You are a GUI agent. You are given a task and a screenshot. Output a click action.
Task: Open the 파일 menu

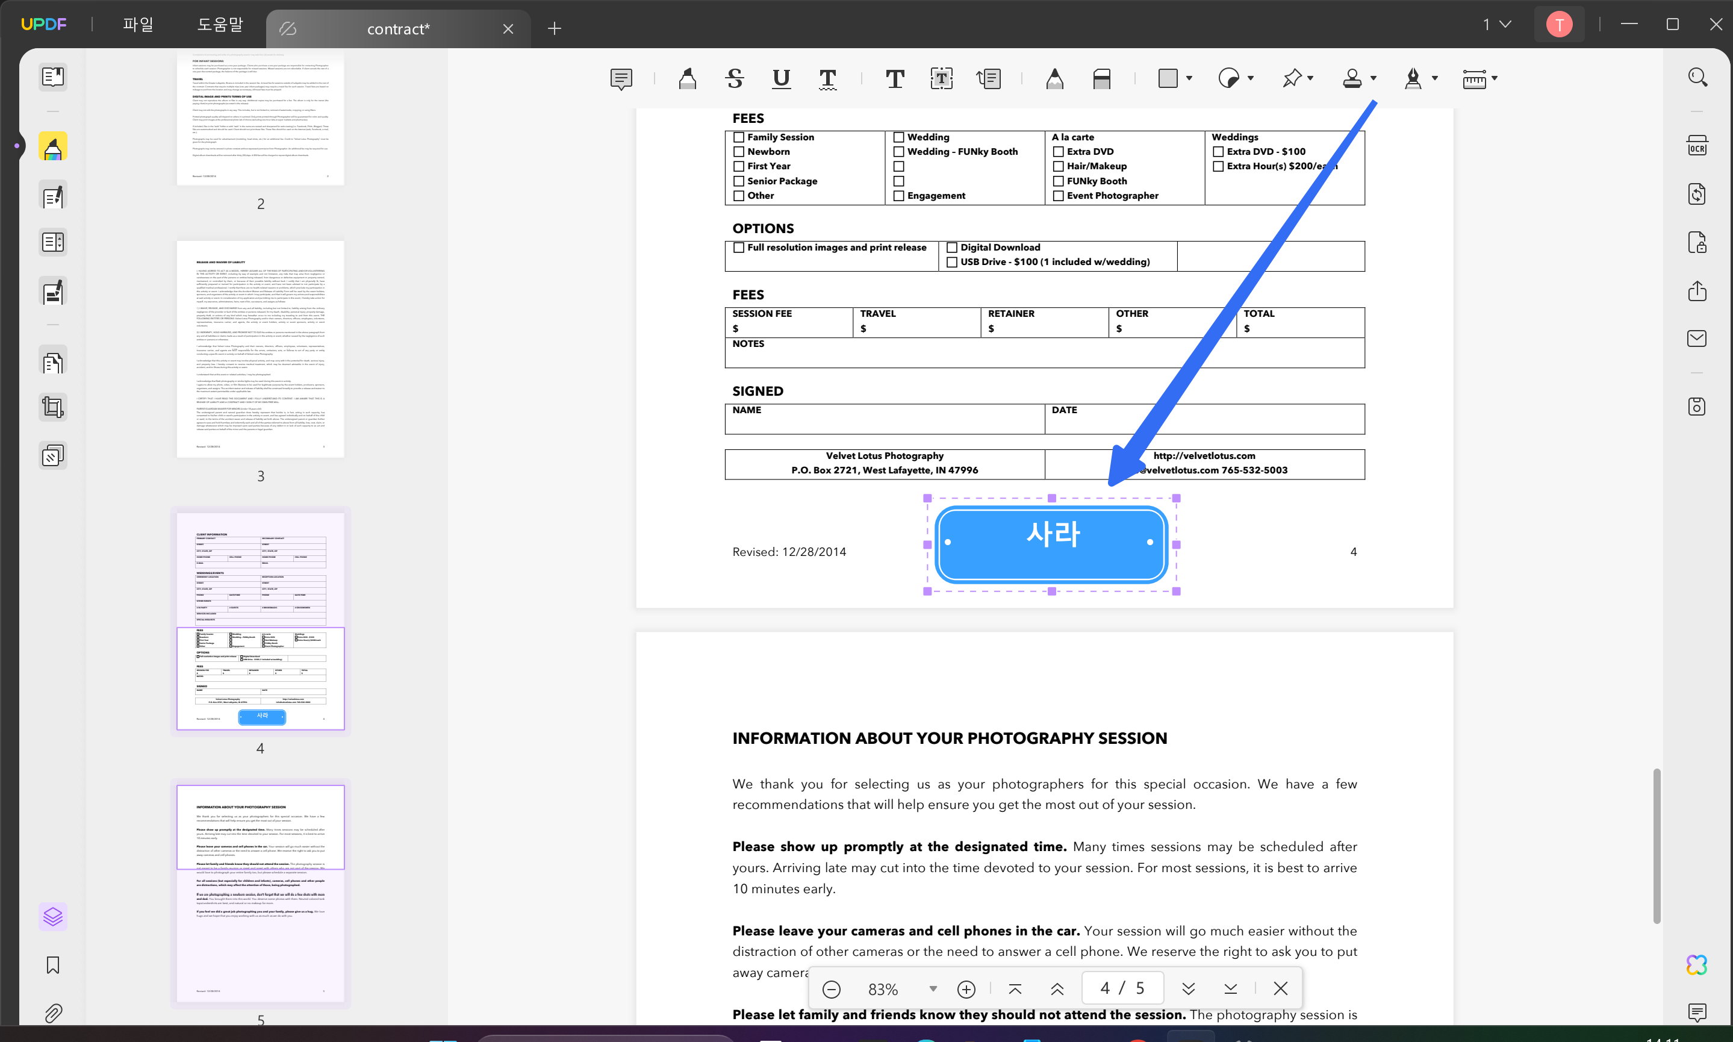pyautogui.click(x=138, y=25)
